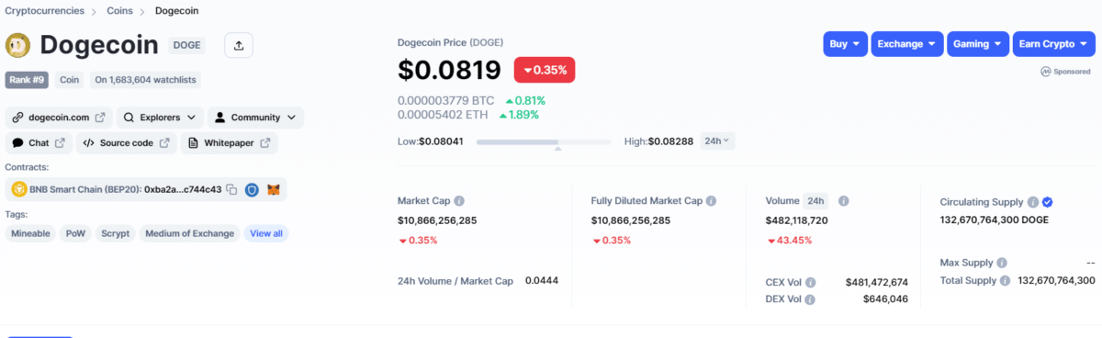Click the Dogecoin logo image
This screenshot has height=338, width=1102.
click(18, 45)
